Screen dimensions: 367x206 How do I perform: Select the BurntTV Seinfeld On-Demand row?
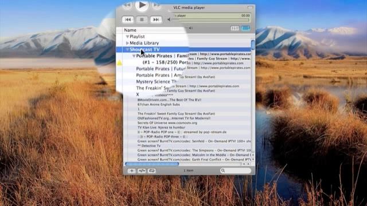pyautogui.click(x=194, y=141)
